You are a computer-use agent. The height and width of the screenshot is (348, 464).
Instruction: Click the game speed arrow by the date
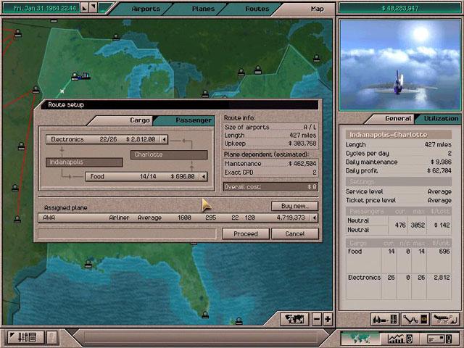tap(84, 9)
